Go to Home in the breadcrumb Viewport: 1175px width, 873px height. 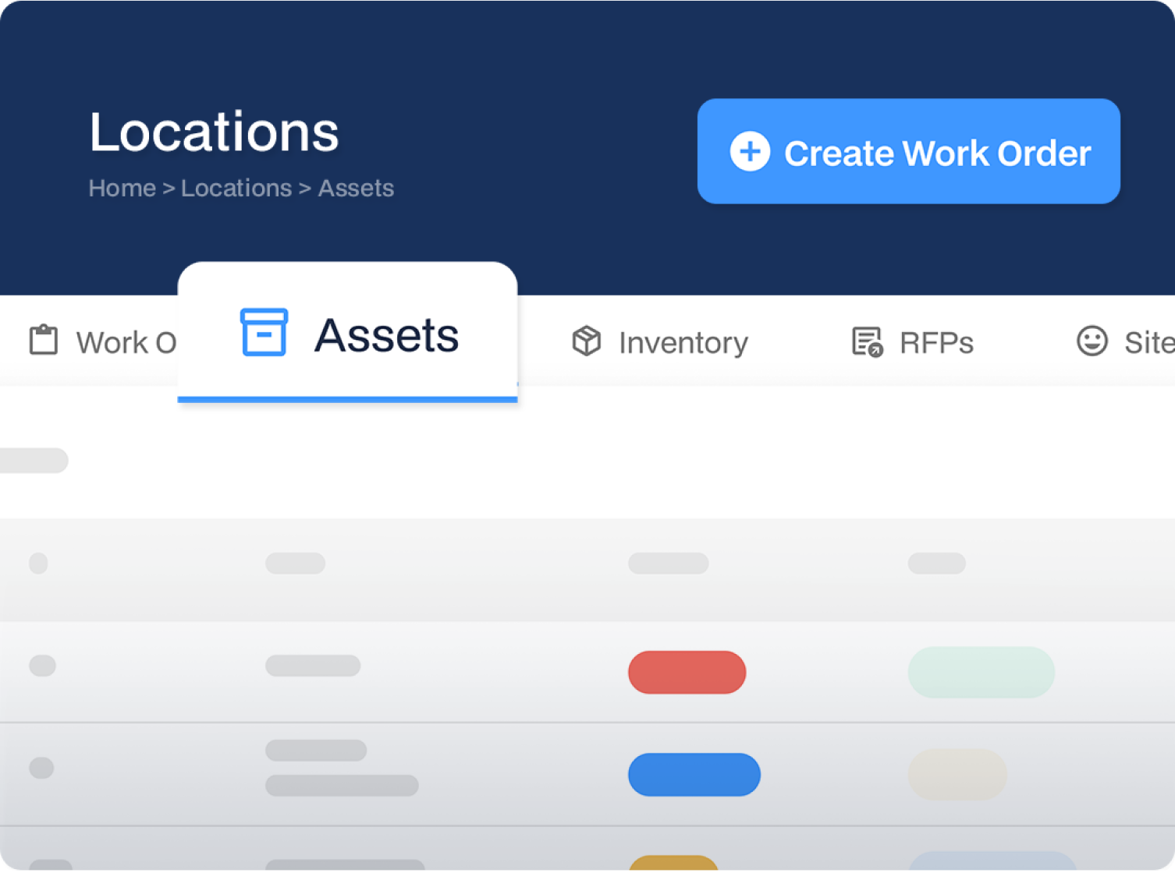(122, 188)
